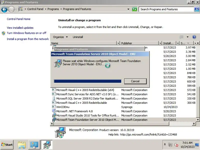Open the Publisher column filter dropdown
This screenshot has height=150, width=200.
click(x=160, y=43)
